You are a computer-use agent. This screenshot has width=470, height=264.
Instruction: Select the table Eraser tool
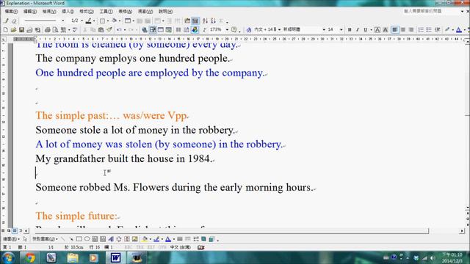14,21
